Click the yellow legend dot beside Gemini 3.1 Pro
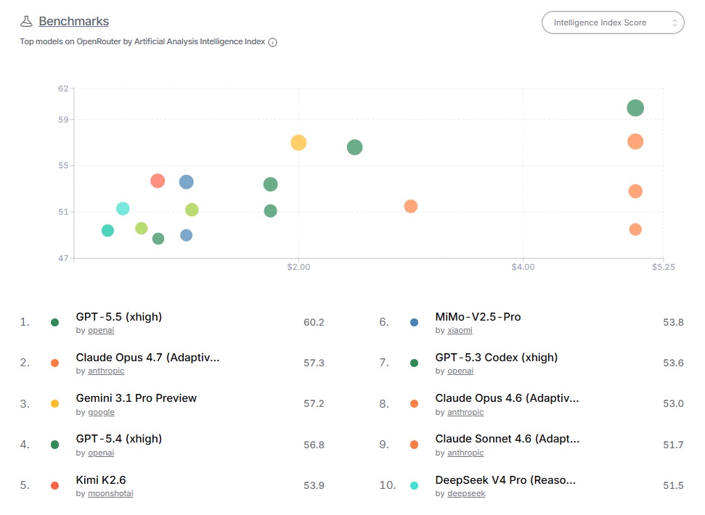Viewport: 705px width, 515px height. coord(55,403)
